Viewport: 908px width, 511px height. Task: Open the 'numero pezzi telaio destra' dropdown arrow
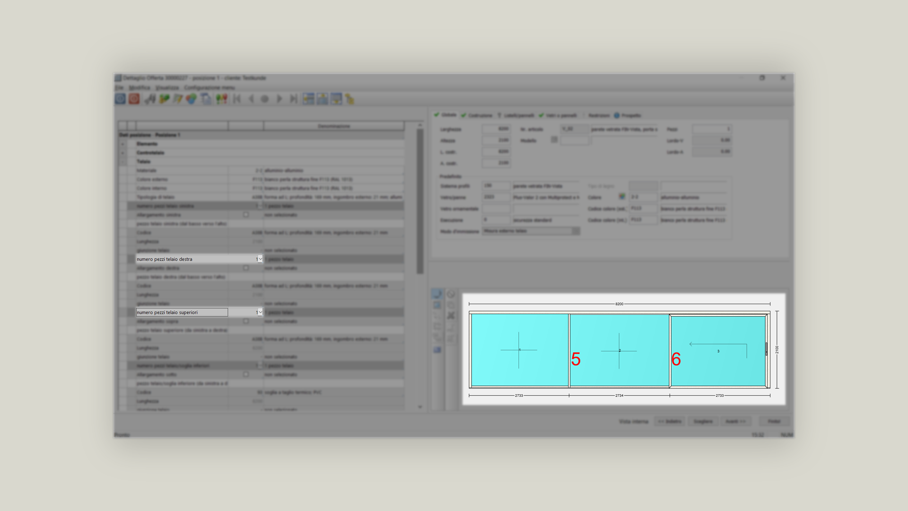[260, 259]
